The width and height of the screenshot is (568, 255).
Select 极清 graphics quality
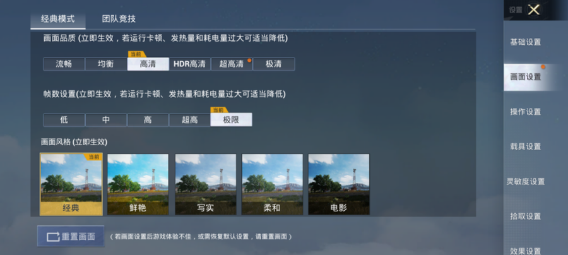274,64
